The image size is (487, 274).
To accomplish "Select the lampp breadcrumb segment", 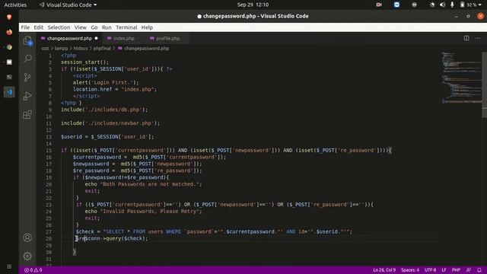I will coord(61,49).
